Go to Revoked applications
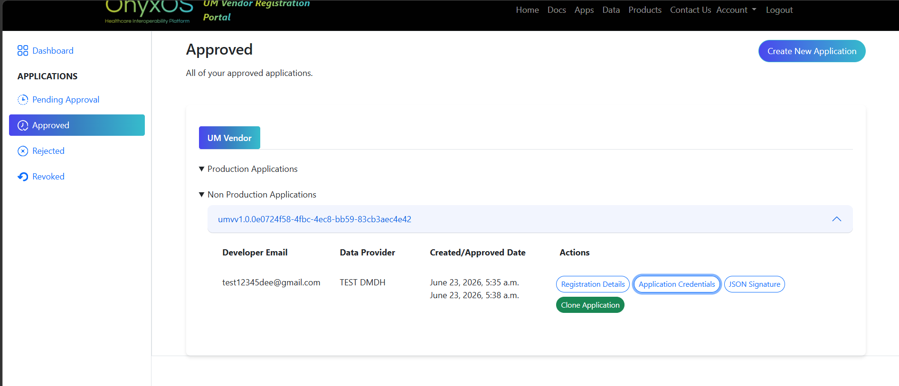Screen dimensions: 899x386 48,177
